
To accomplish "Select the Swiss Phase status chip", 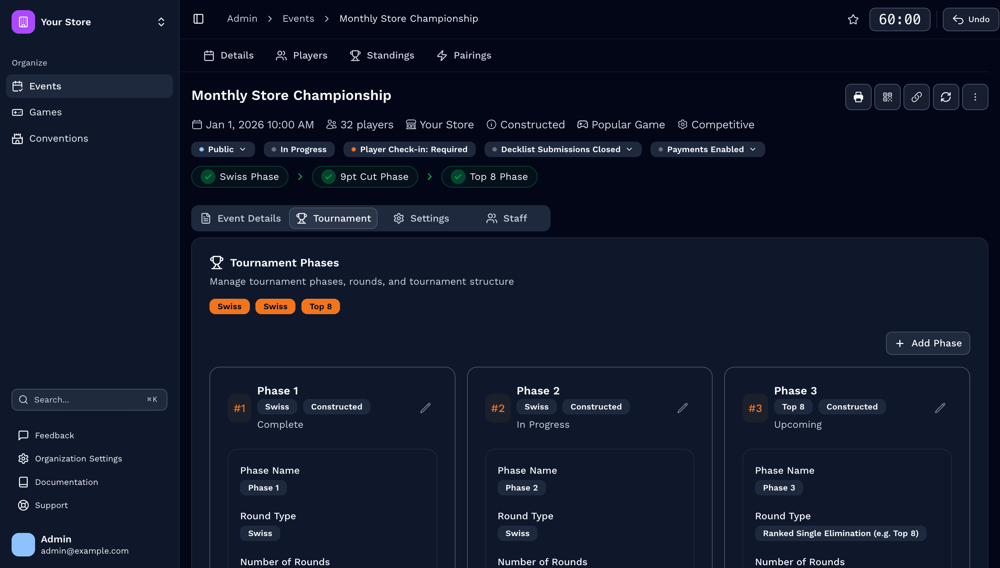I will 240,176.
